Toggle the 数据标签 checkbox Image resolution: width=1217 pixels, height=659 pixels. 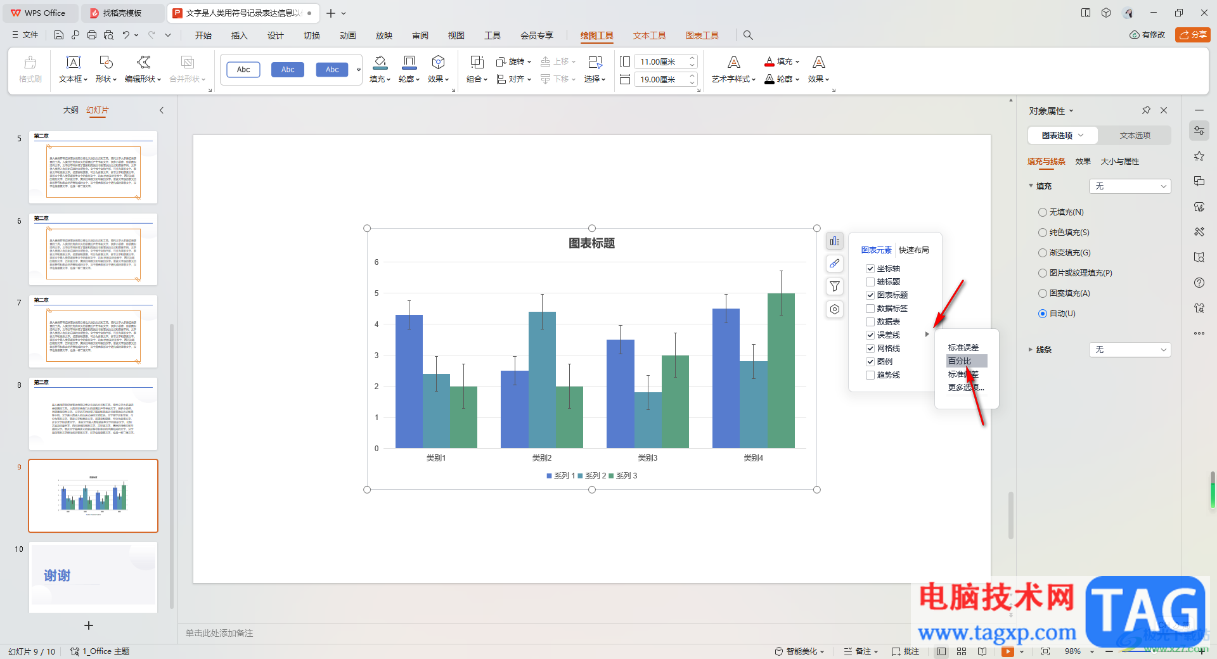click(x=870, y=309)
